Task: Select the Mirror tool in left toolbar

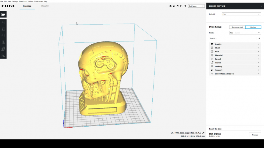Action: (x=3, y=42)
